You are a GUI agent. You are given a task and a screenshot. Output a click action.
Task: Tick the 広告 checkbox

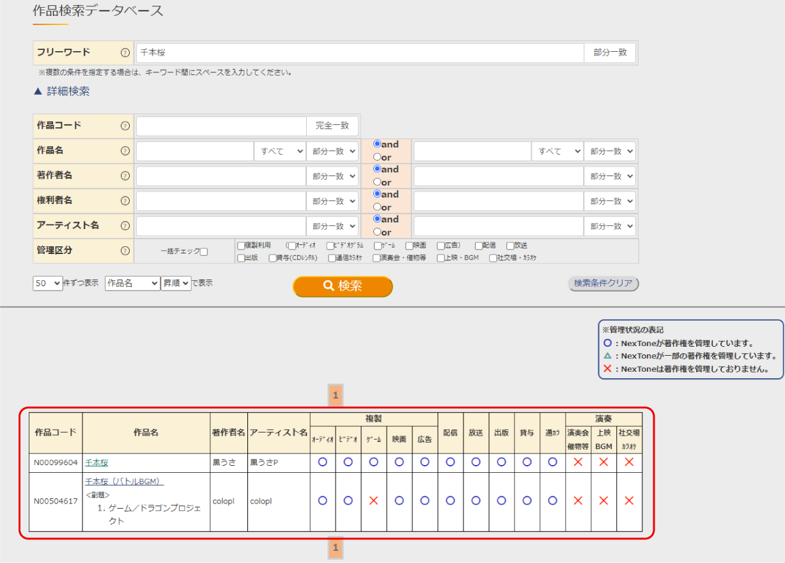(441, 245)
